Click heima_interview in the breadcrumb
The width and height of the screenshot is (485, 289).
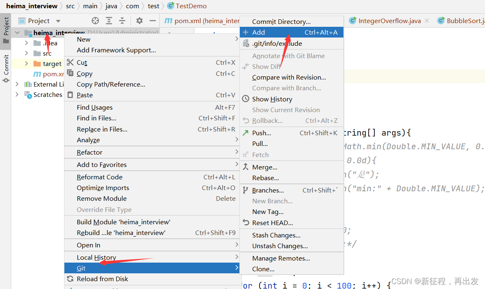[32, 6]
